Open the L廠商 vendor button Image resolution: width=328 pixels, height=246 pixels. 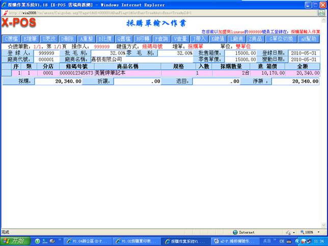point(237,39)
